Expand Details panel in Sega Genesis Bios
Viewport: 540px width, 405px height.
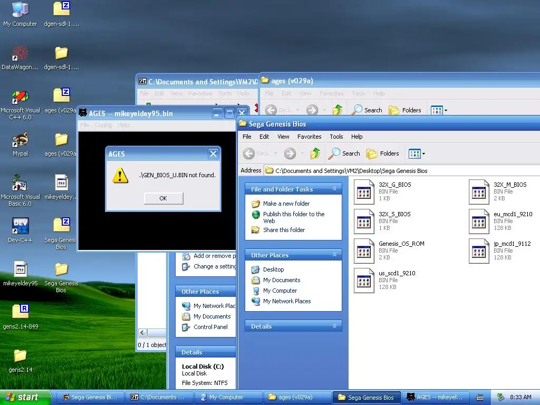[x=334, y=326]
